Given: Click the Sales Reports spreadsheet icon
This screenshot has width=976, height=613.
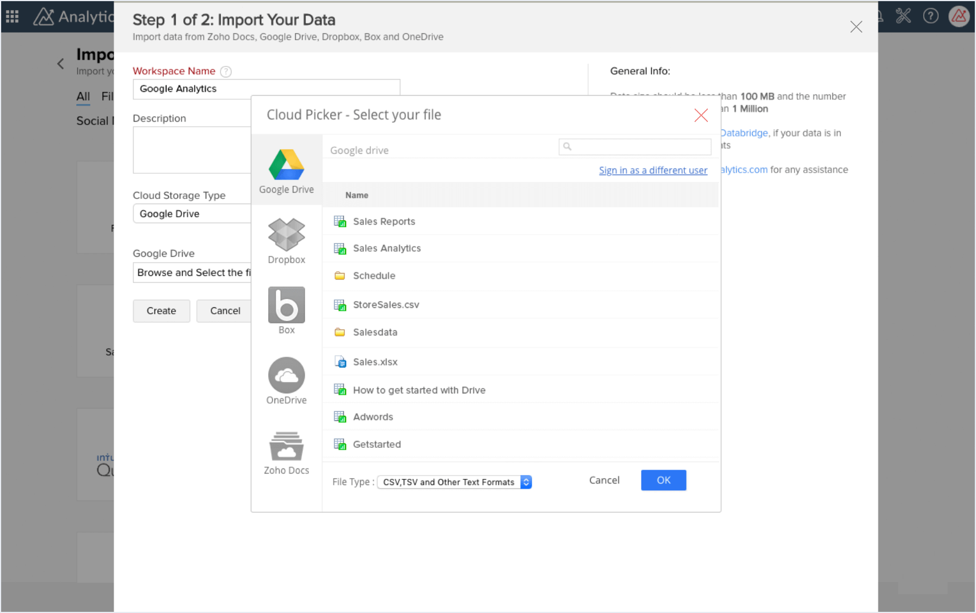Looking at the screenshot, I should coord(340,221).
